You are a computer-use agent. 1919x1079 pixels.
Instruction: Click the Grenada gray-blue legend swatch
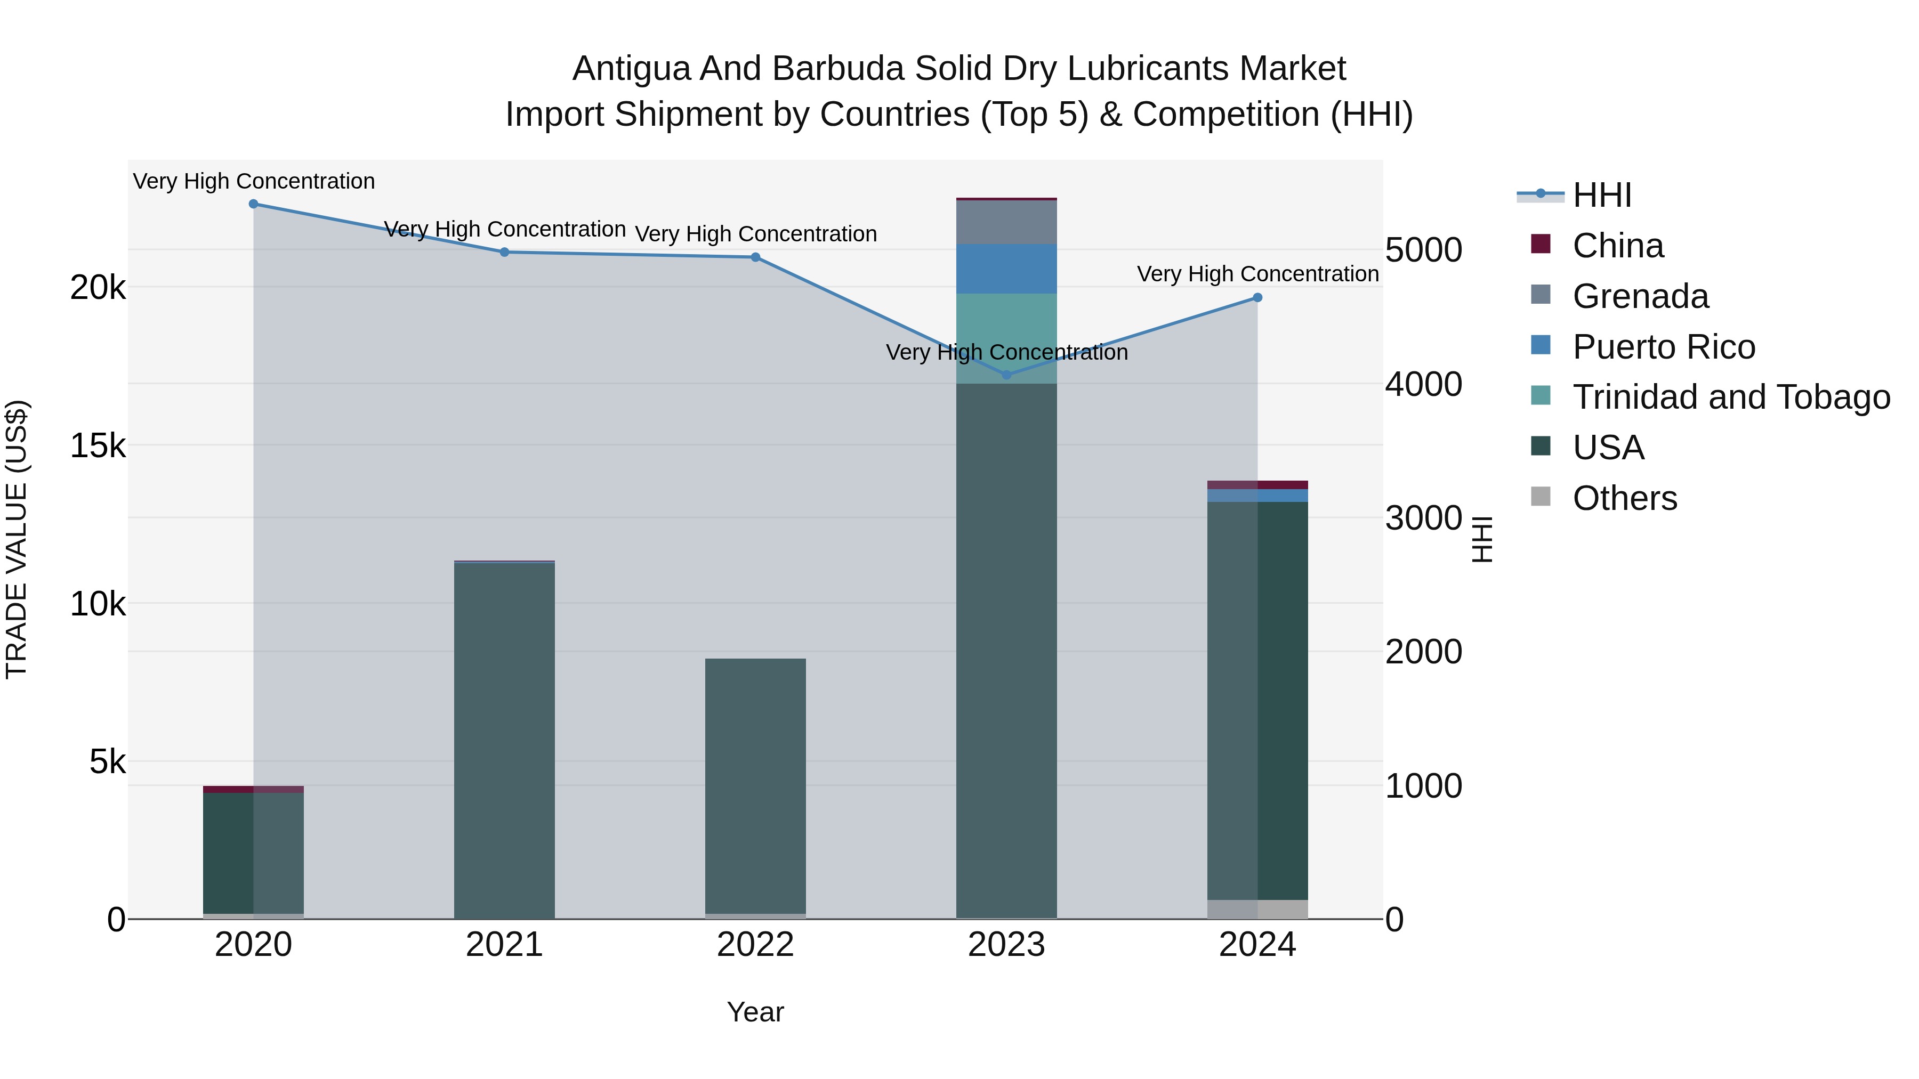coord(1541,294)
